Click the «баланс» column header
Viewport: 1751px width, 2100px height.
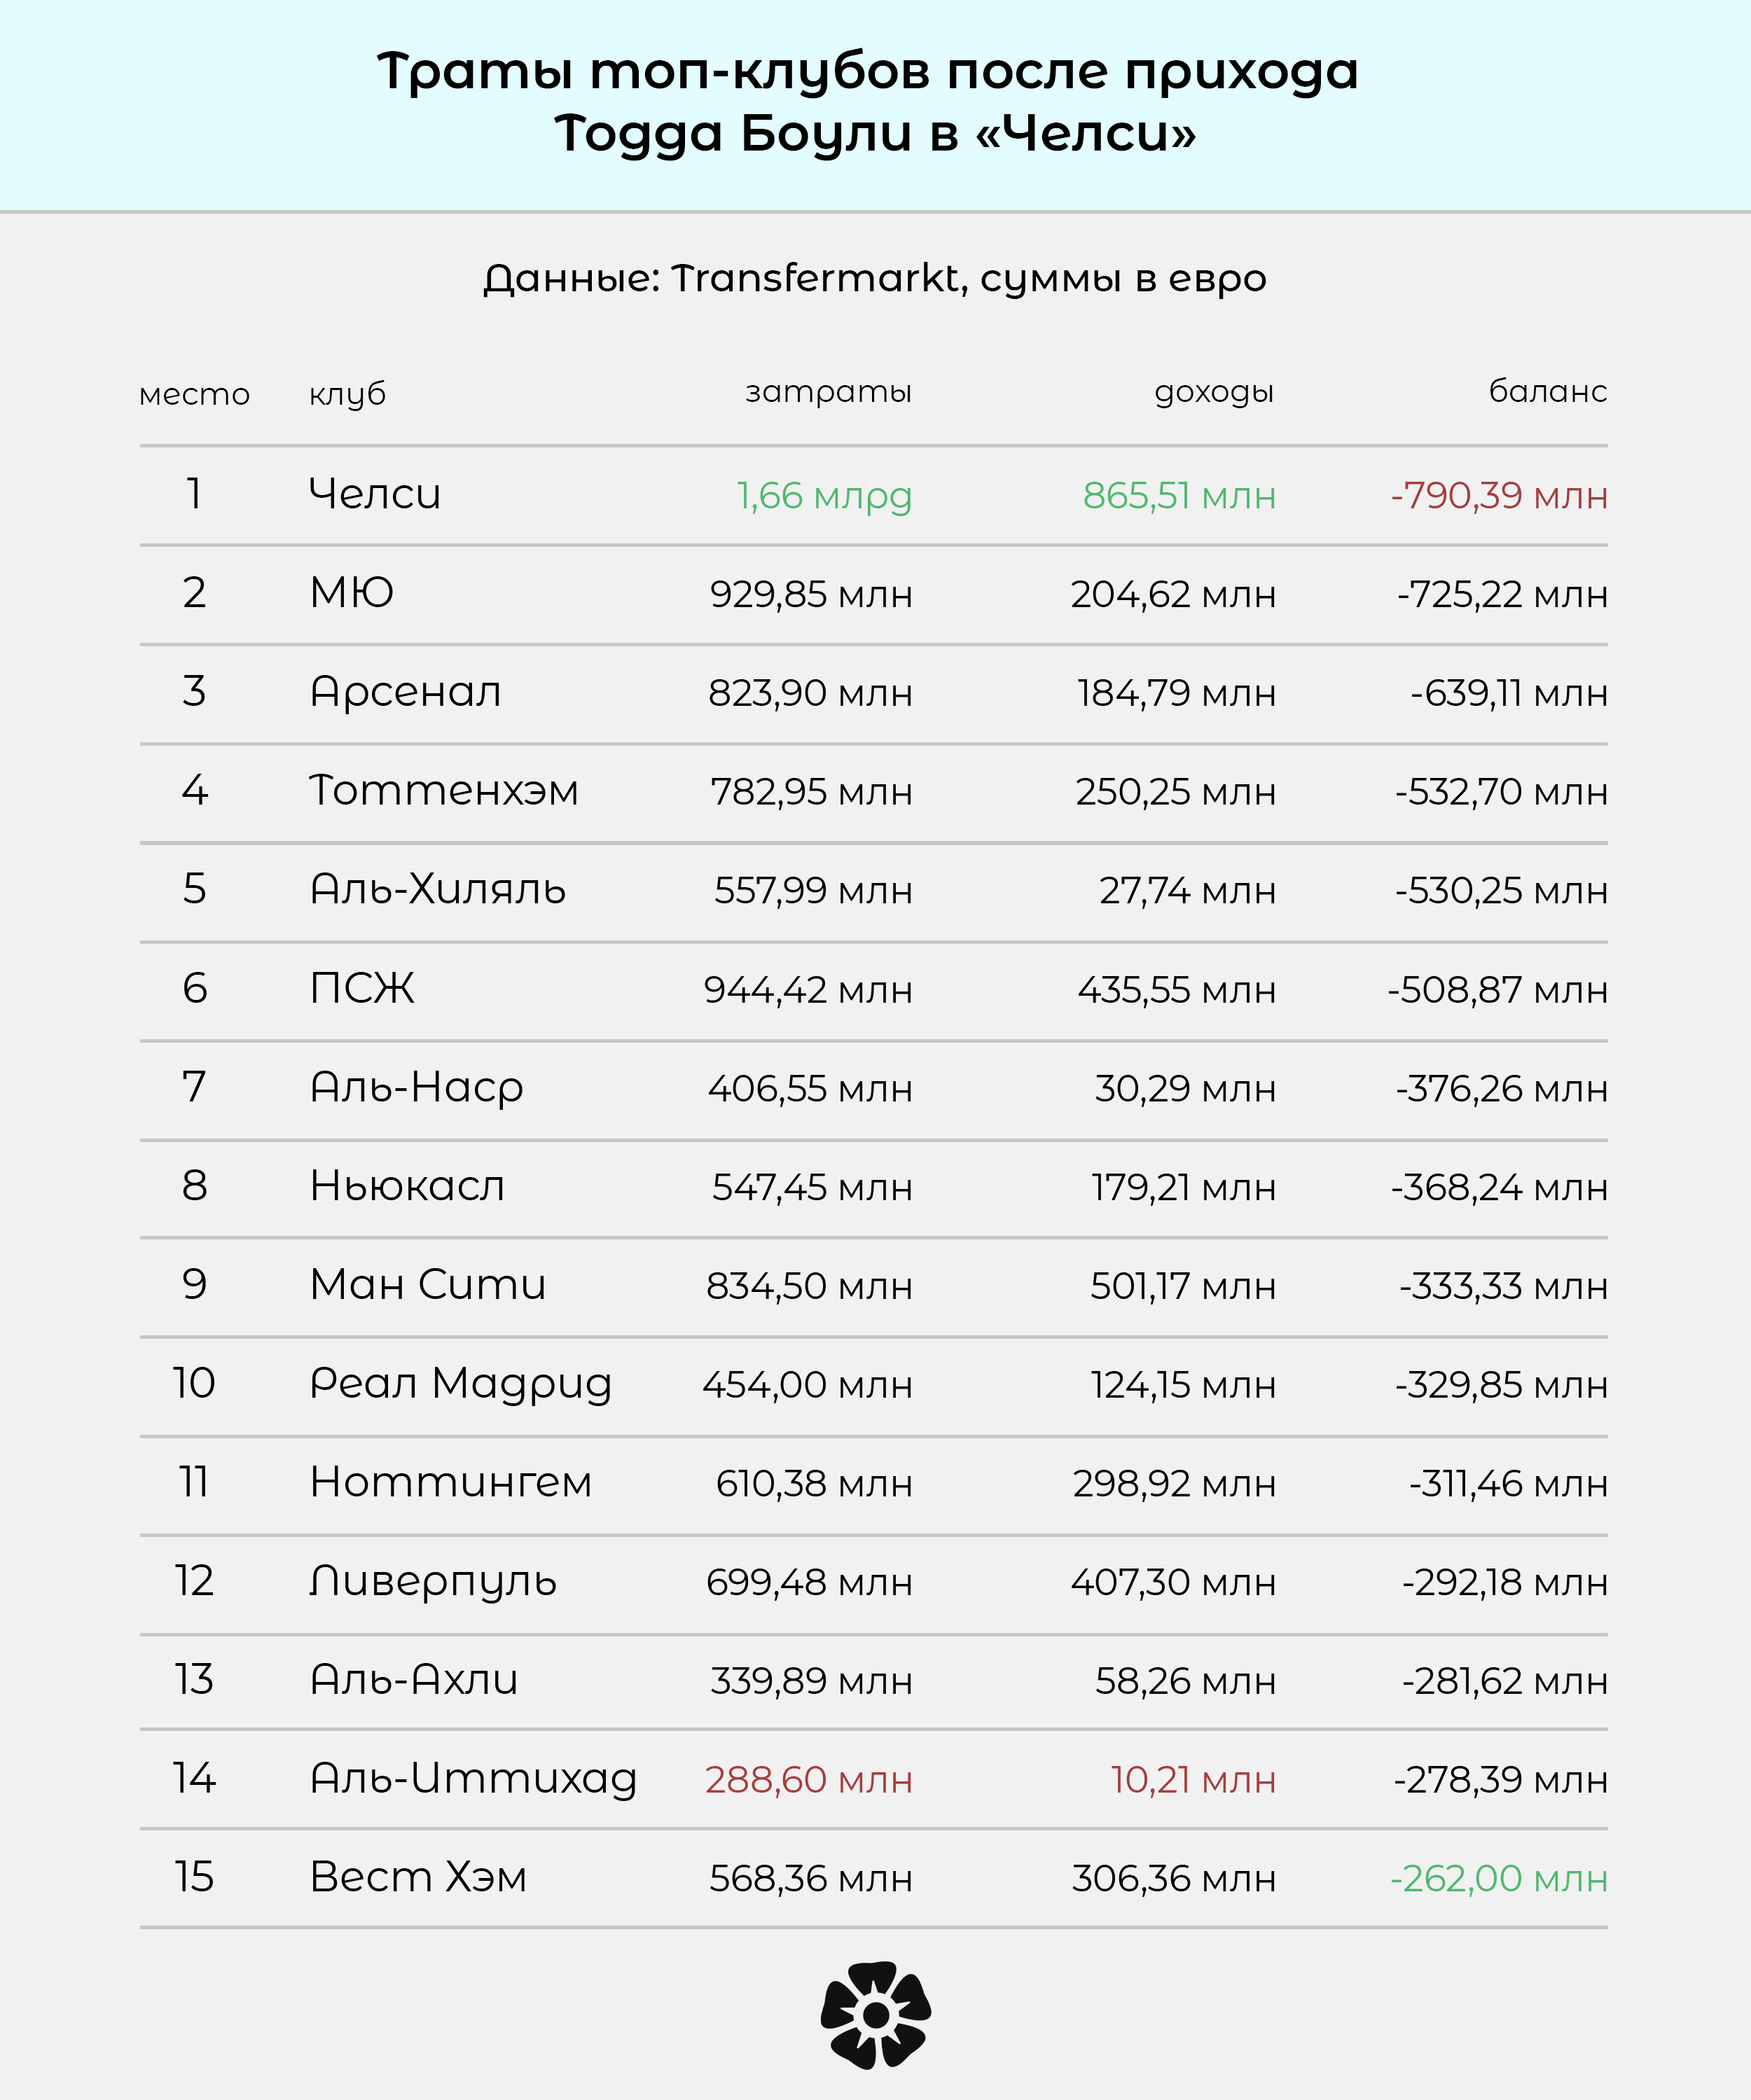tap(1547, 391)
